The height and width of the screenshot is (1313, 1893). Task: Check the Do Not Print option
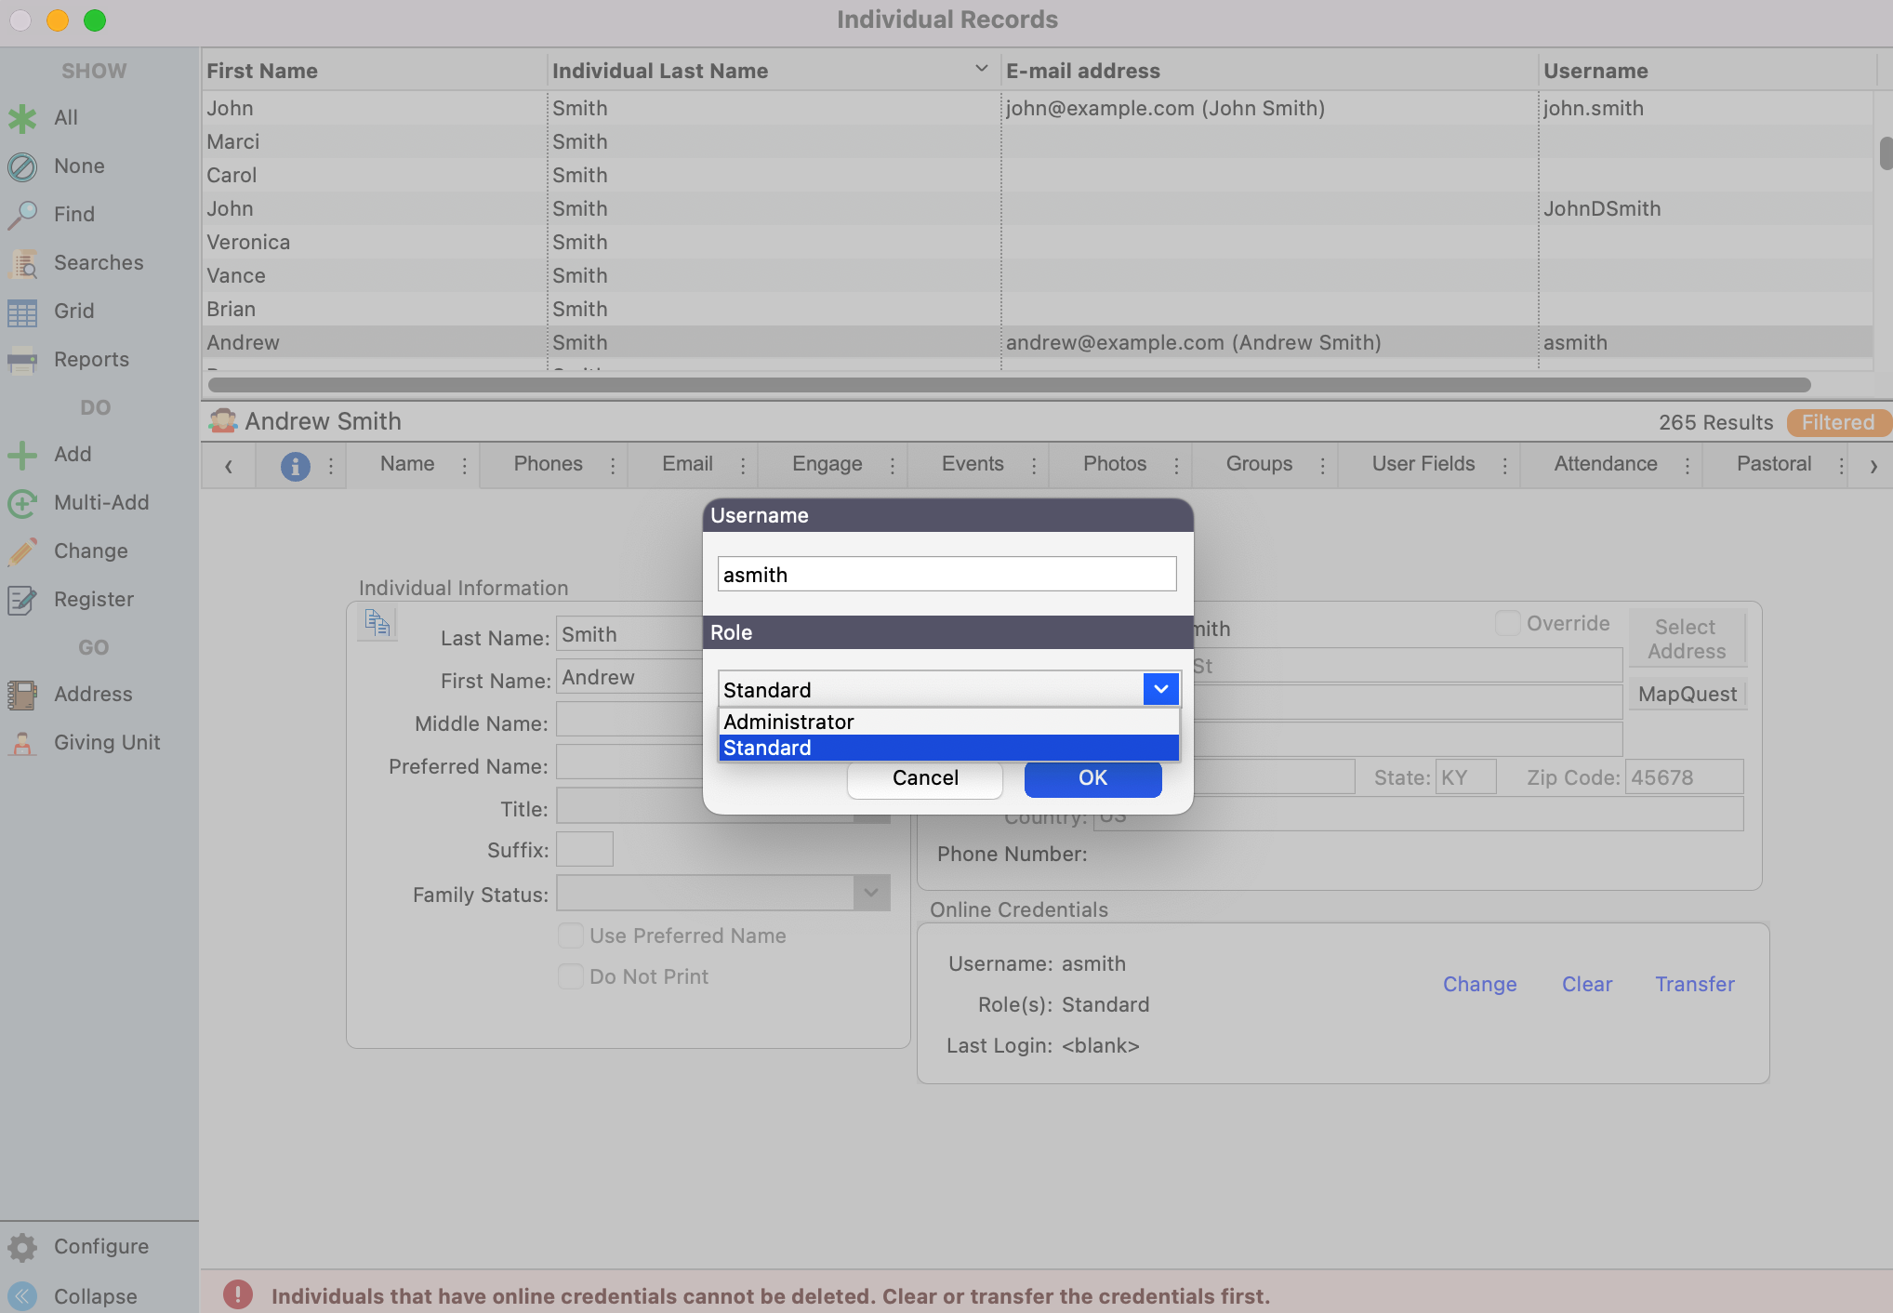pyautogui.click(x=571, y=976)
